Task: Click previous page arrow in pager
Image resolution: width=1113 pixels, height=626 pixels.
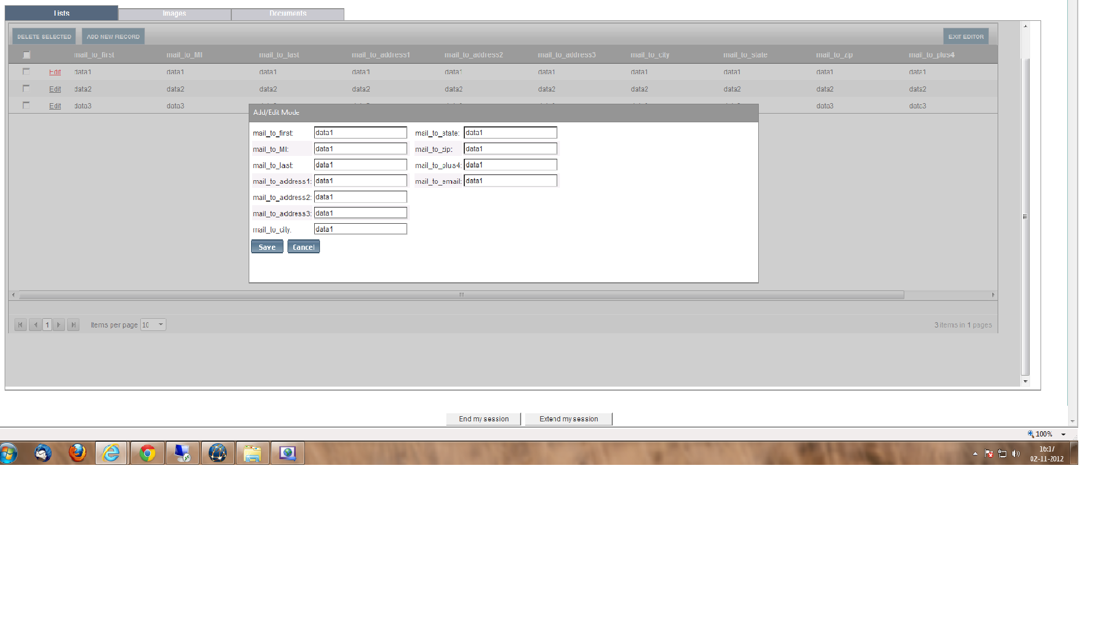Action: click(x=35, y=325)
